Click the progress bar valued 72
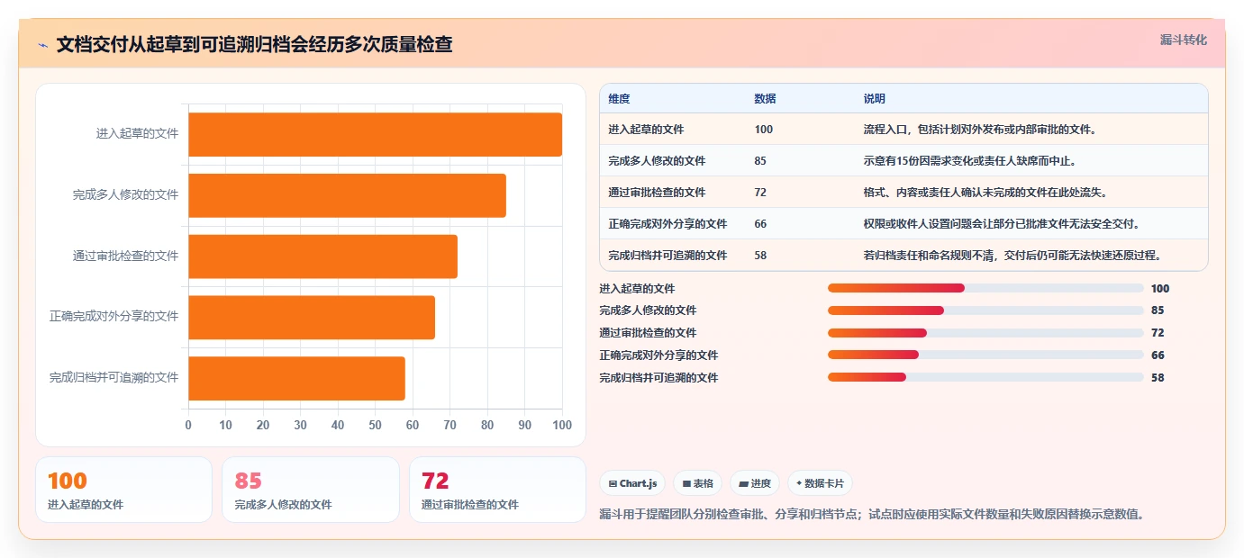Viewport: 1244px width, 558px height. tap(985, 333)
